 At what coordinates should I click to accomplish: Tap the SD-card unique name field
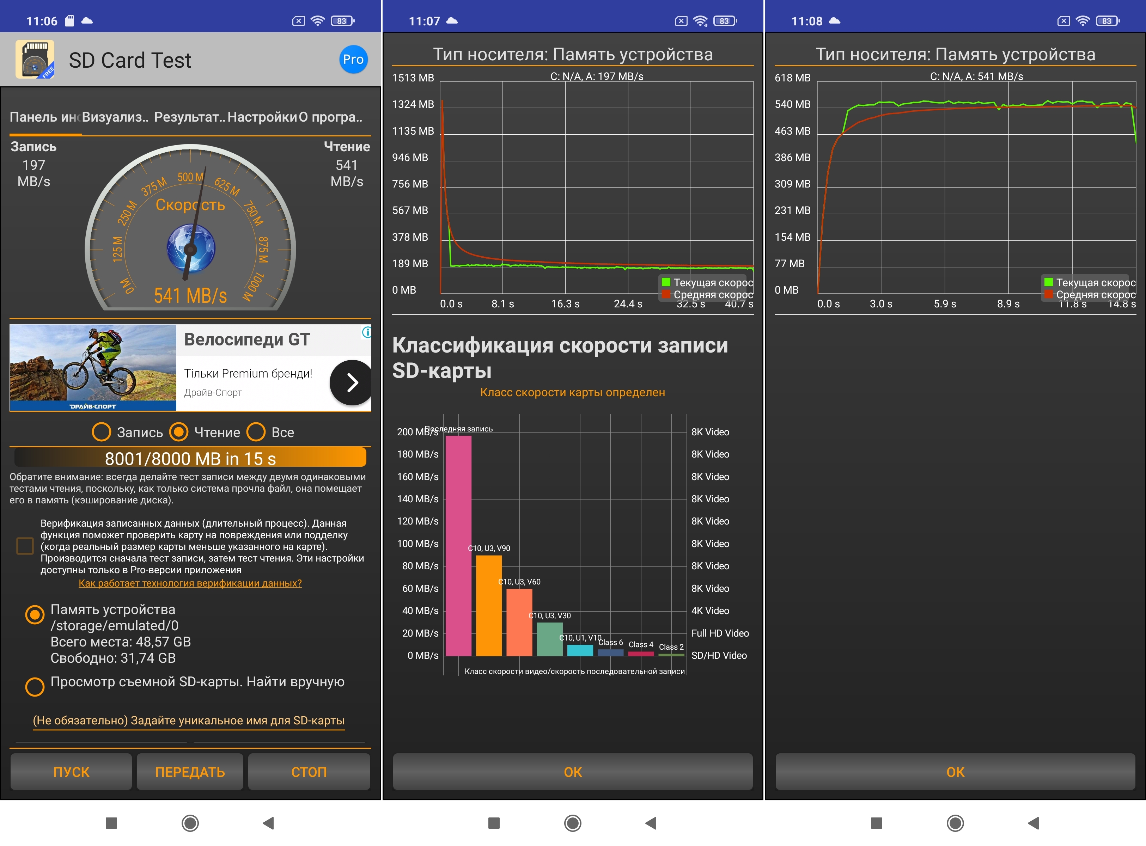(189, 721)
